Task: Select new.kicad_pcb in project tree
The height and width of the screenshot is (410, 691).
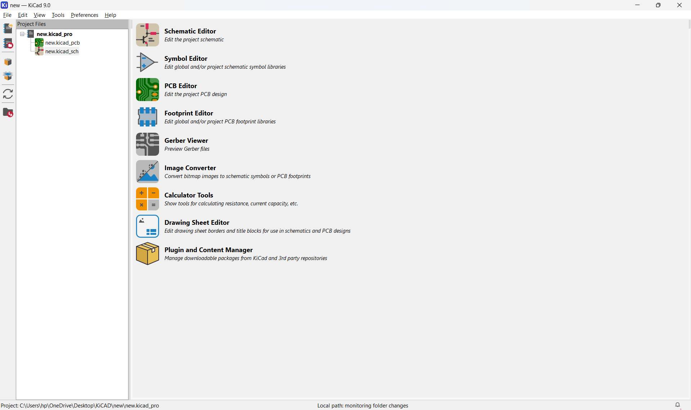Action: 62,43
